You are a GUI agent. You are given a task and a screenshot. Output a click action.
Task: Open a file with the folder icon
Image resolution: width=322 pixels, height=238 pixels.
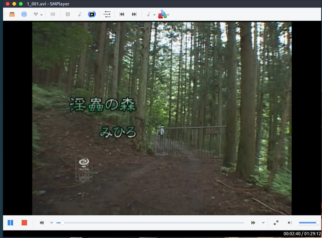click(12, 14)
